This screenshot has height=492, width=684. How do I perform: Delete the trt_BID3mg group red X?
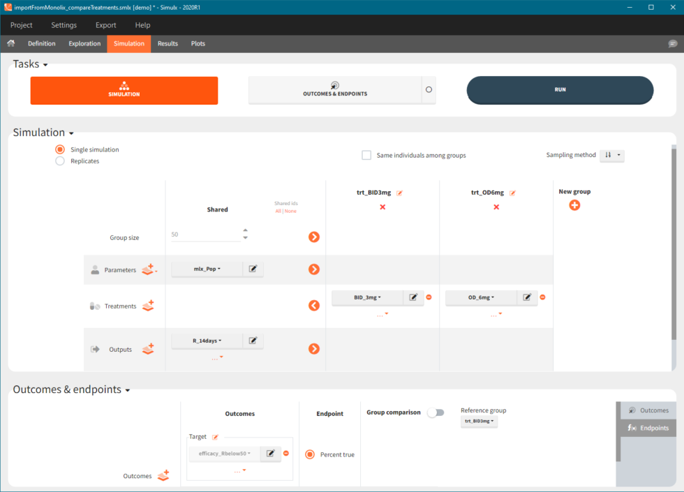pyautogui.click(x=382, y=207)
